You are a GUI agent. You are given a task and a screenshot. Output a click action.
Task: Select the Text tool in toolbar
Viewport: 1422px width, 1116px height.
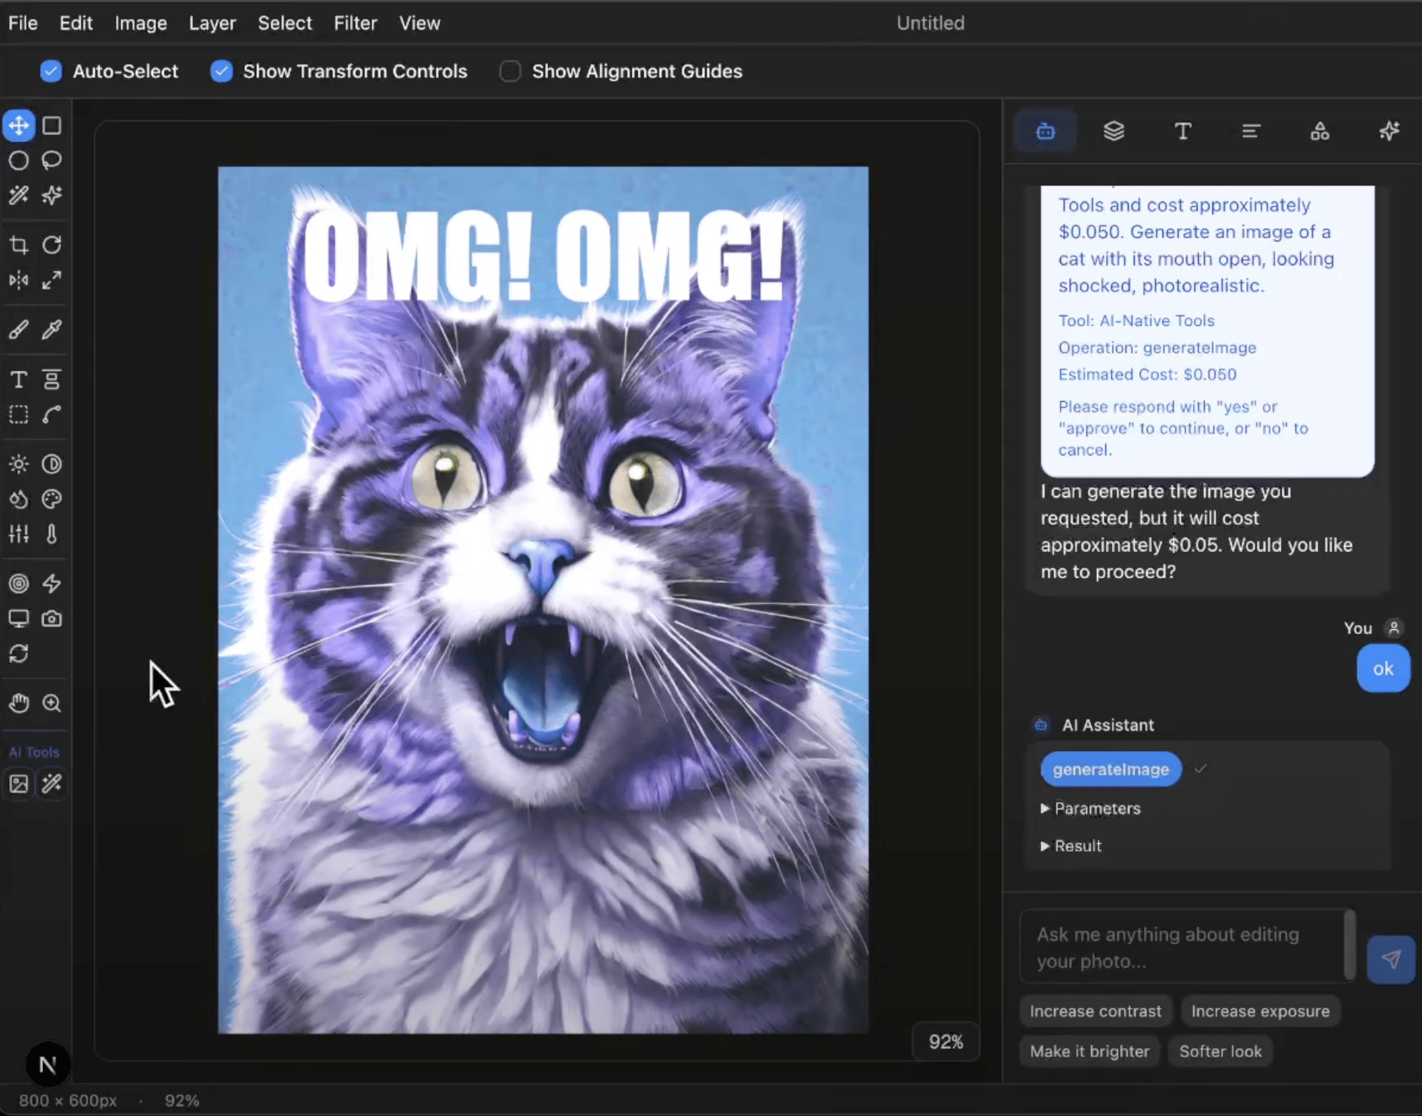click(x=19, y=379)
